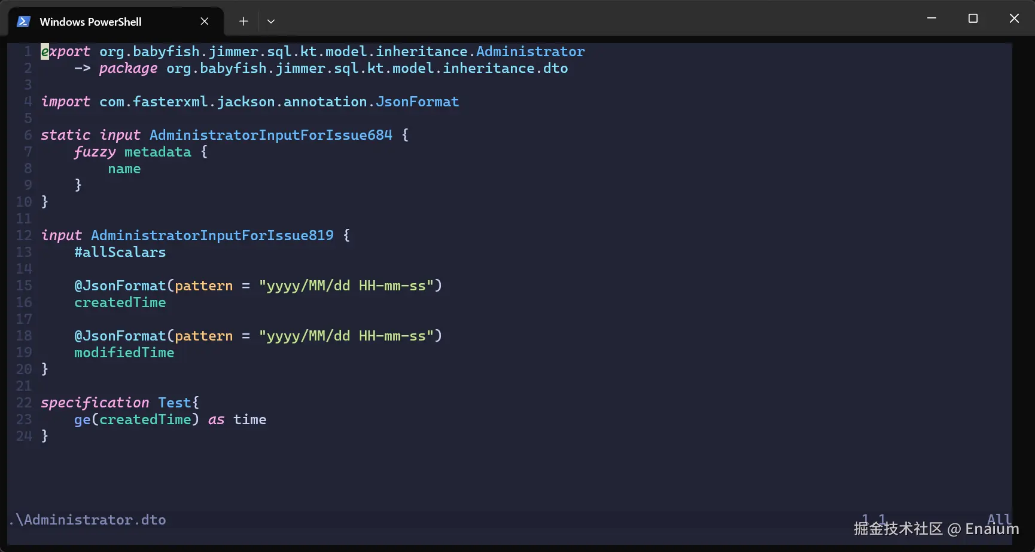Click the #allScalars macro text
The image size is (1035, 552).
click(120, 253)
